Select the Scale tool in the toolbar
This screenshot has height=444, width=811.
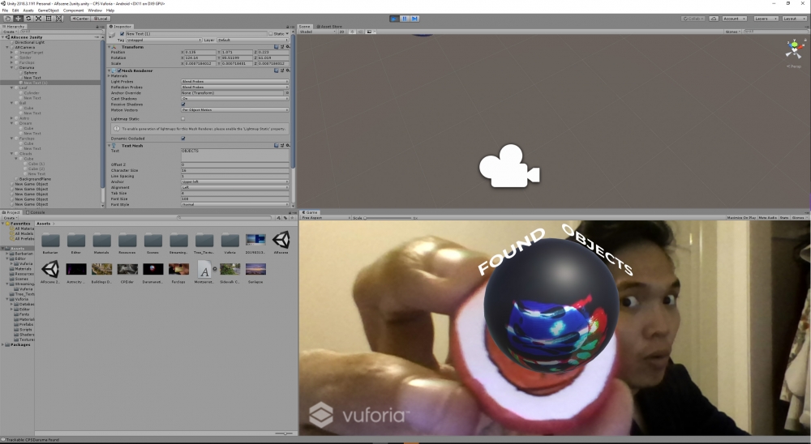pos(38,18)
